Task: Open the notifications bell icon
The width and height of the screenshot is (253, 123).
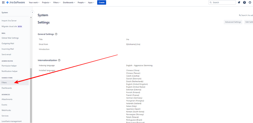Action: 239,3
